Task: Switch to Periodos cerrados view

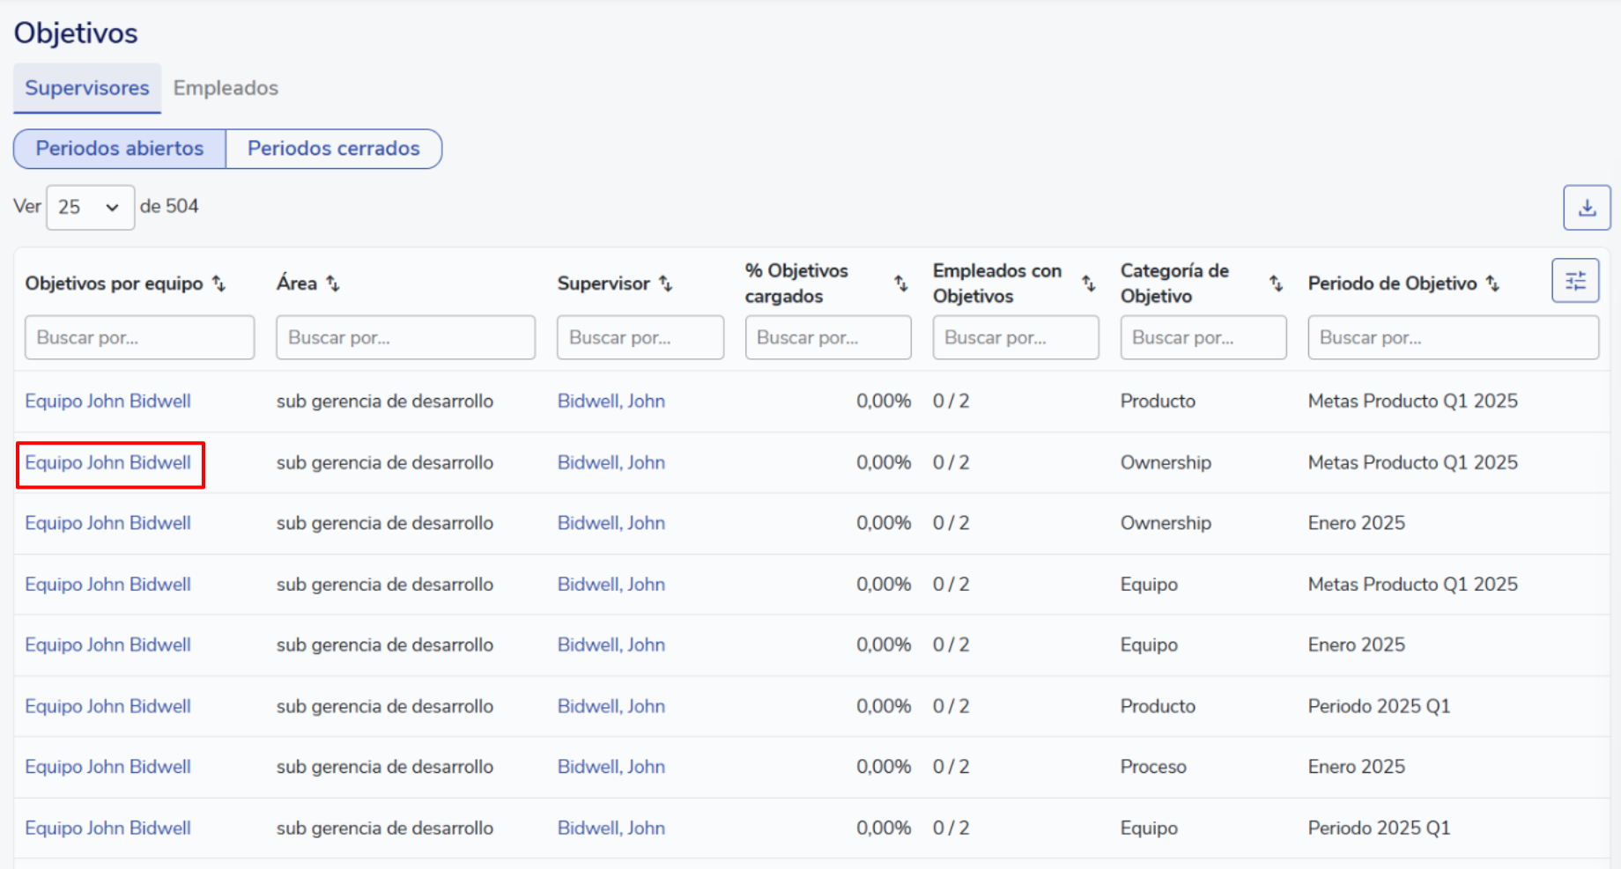Action: click(x=333, y=148)
